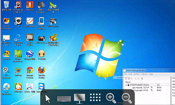This screenshot has height=105, width=175.
Task: Select the Google Chrome shortcut
Action: pos(30,73)
